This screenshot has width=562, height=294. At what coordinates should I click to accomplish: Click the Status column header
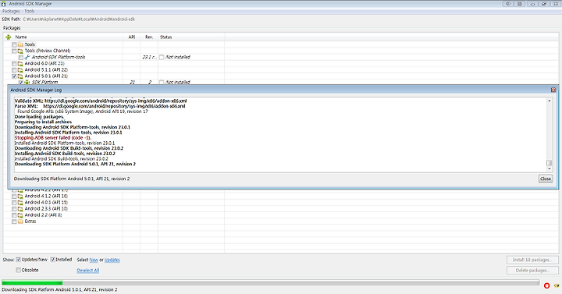coord(166,37)
